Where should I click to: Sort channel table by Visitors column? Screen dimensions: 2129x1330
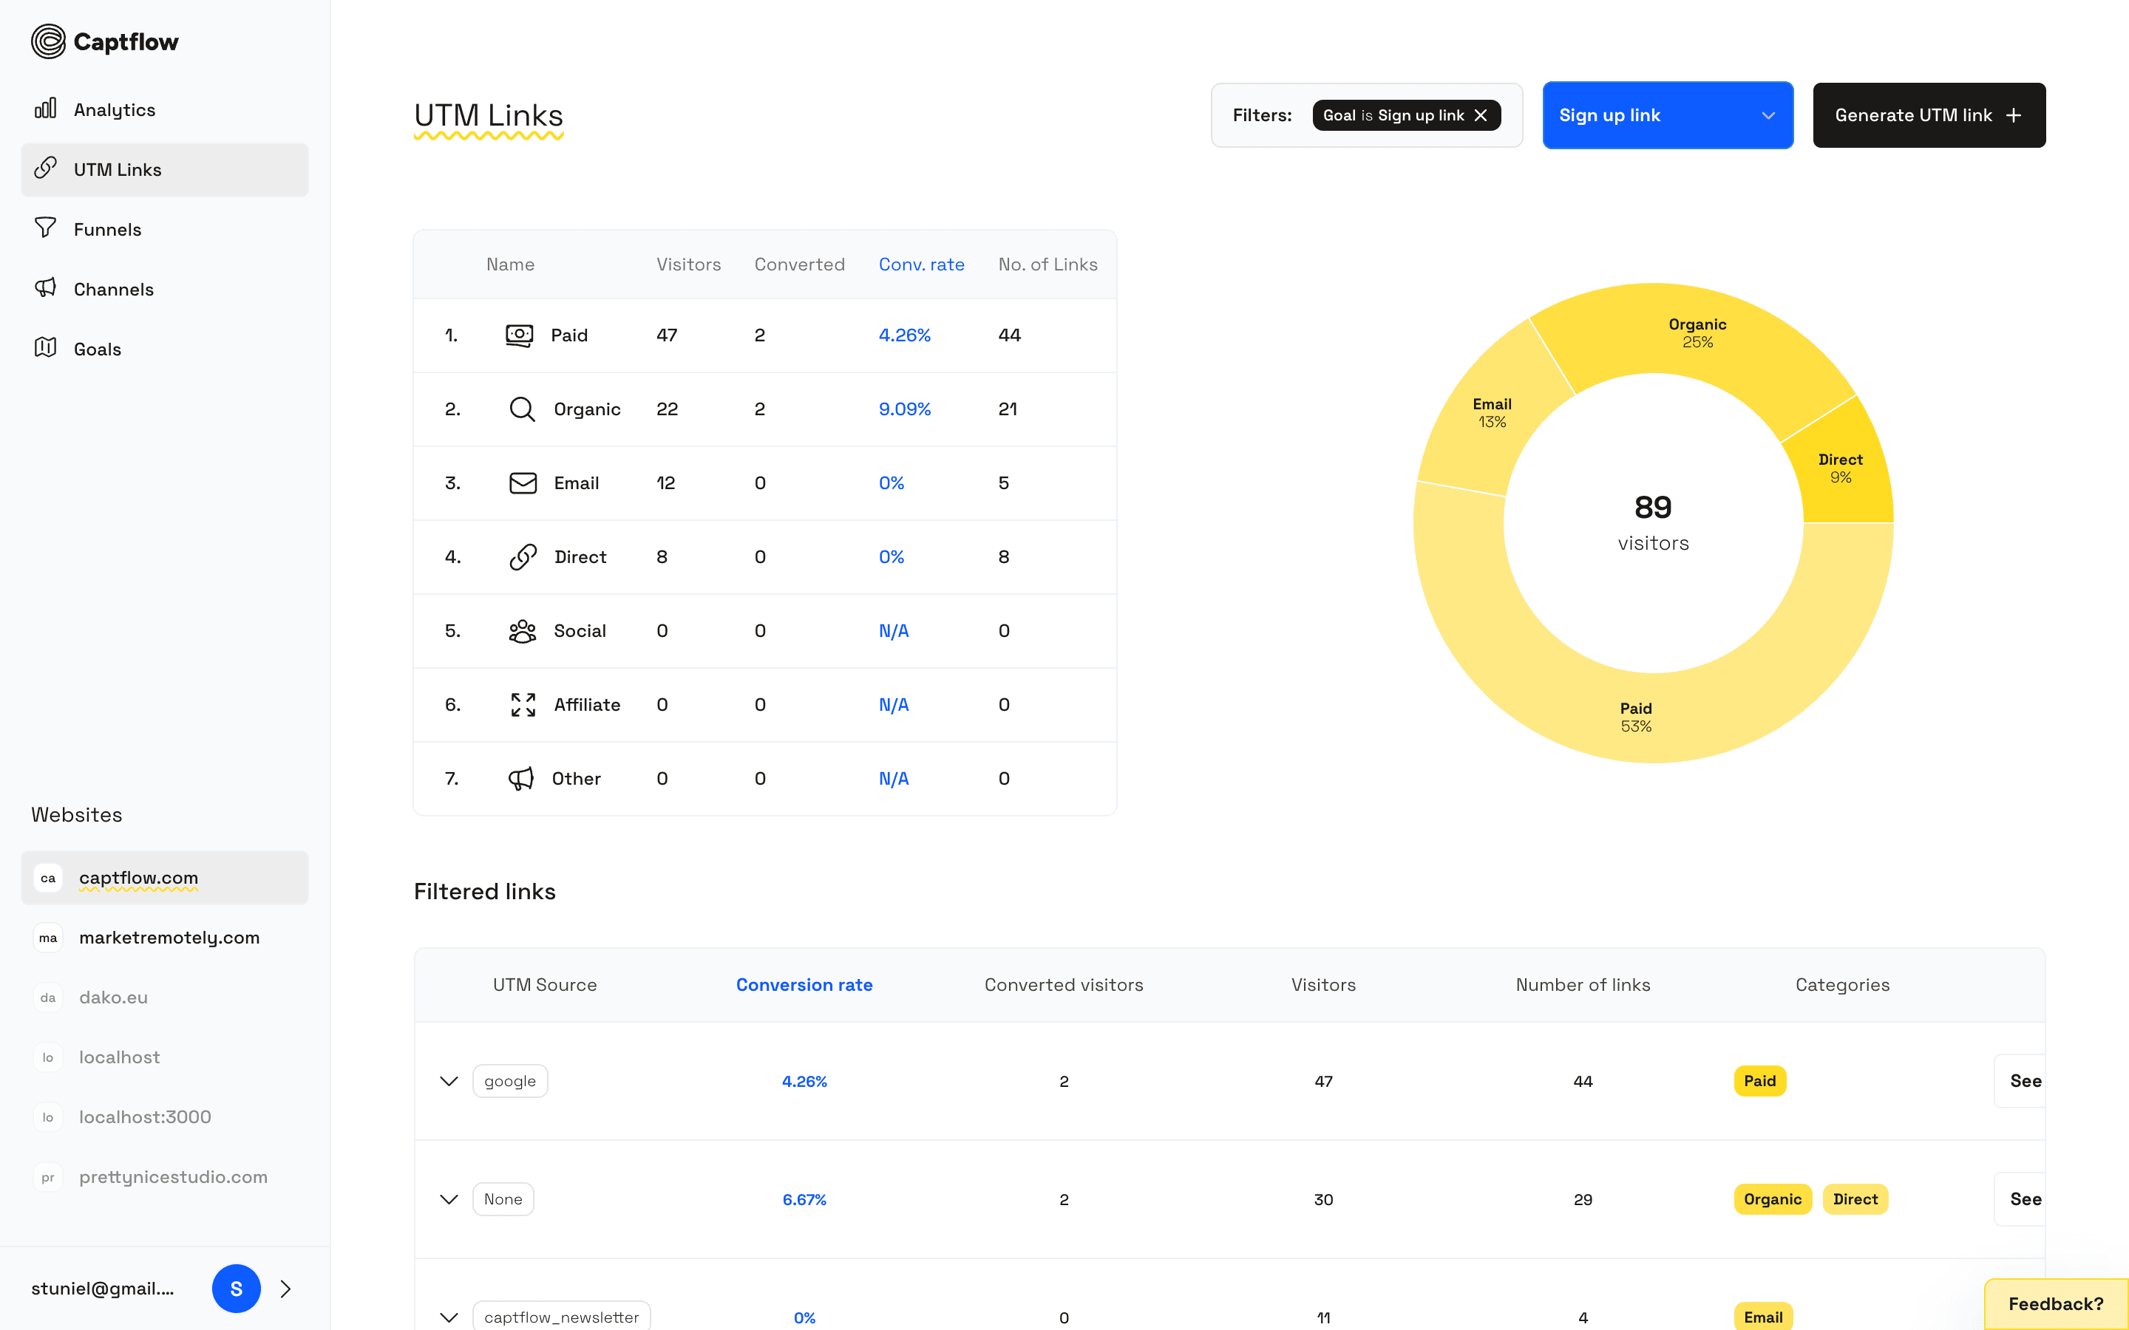688,265
